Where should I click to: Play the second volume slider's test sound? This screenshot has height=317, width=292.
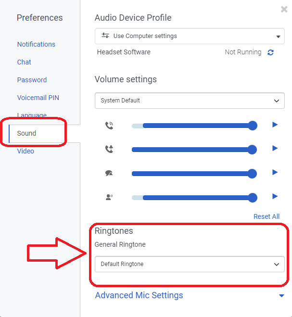click(275, 148)
